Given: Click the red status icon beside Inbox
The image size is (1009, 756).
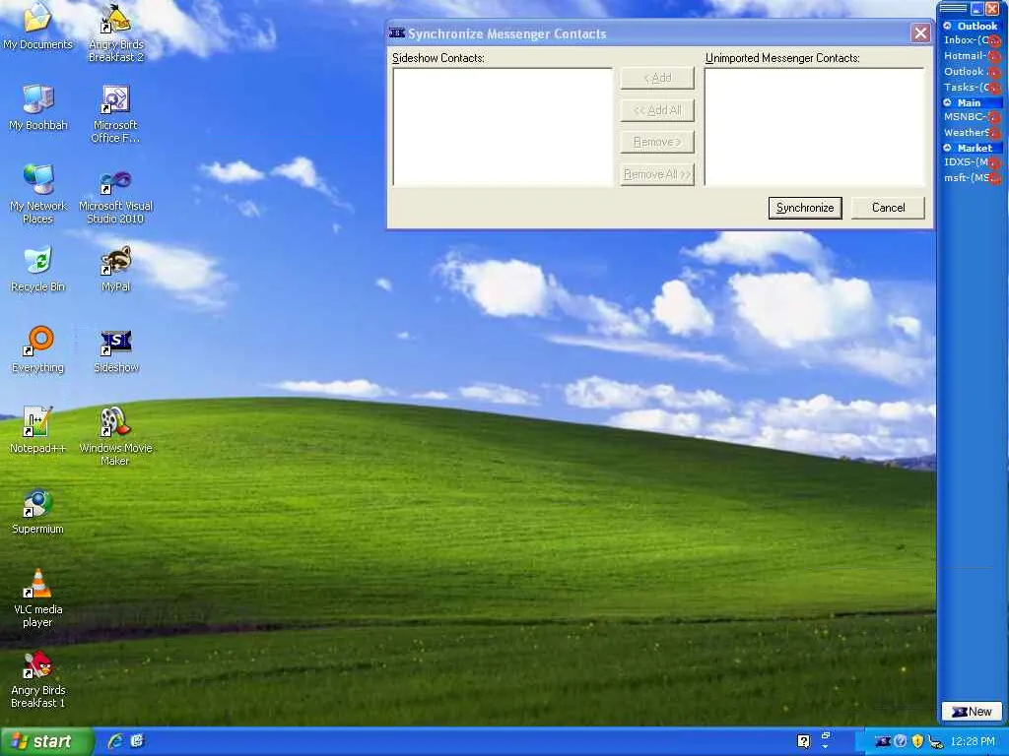Looking at the screenshot, I should (995, 41).
